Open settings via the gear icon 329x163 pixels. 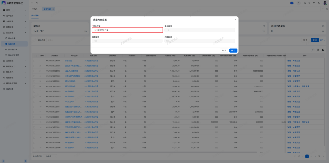pos(305,3)
